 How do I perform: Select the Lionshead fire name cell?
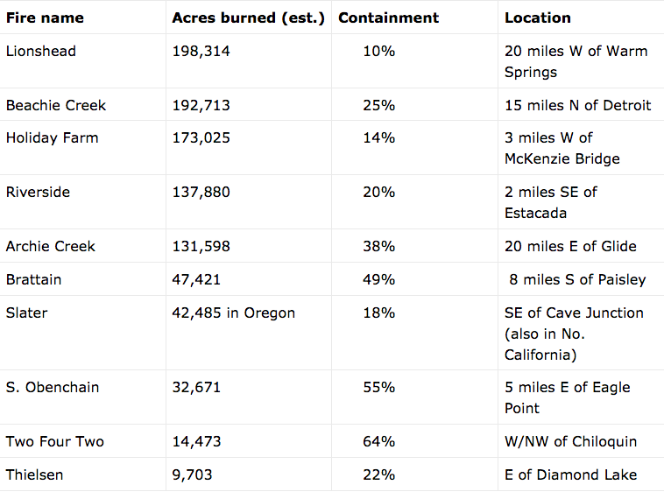point(41,51)
